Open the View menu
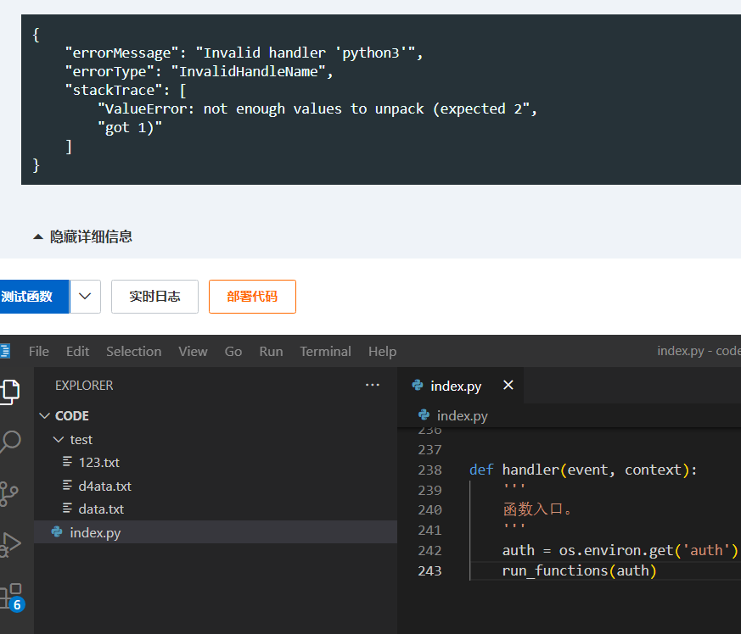The image size is (741, 634). [193, 351]
